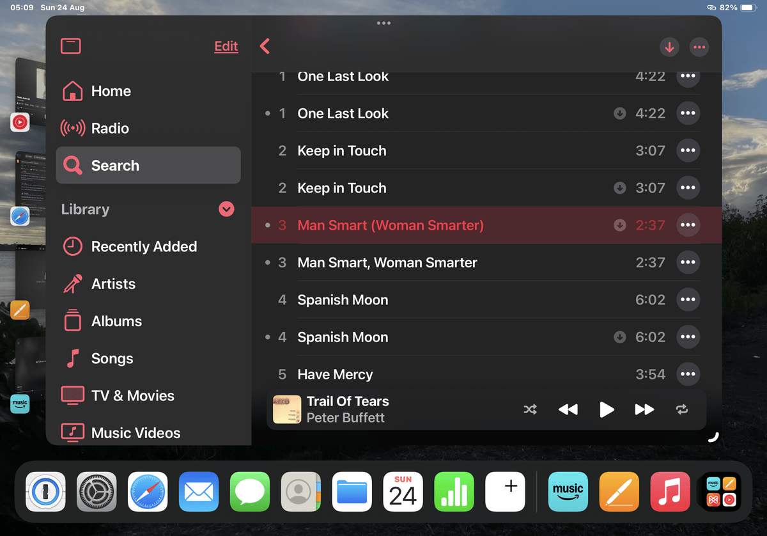Open 1Password from the Dock
The image size is (767, 536).
tap(45, 492)
